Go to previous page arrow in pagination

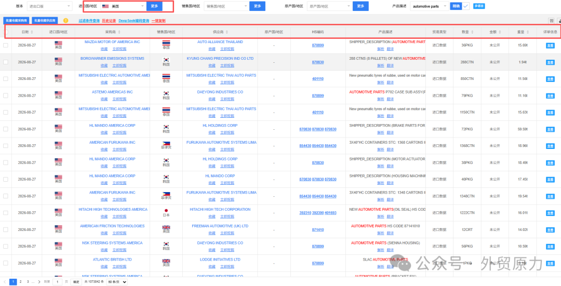pyautogui.click(x=5, y=282)
